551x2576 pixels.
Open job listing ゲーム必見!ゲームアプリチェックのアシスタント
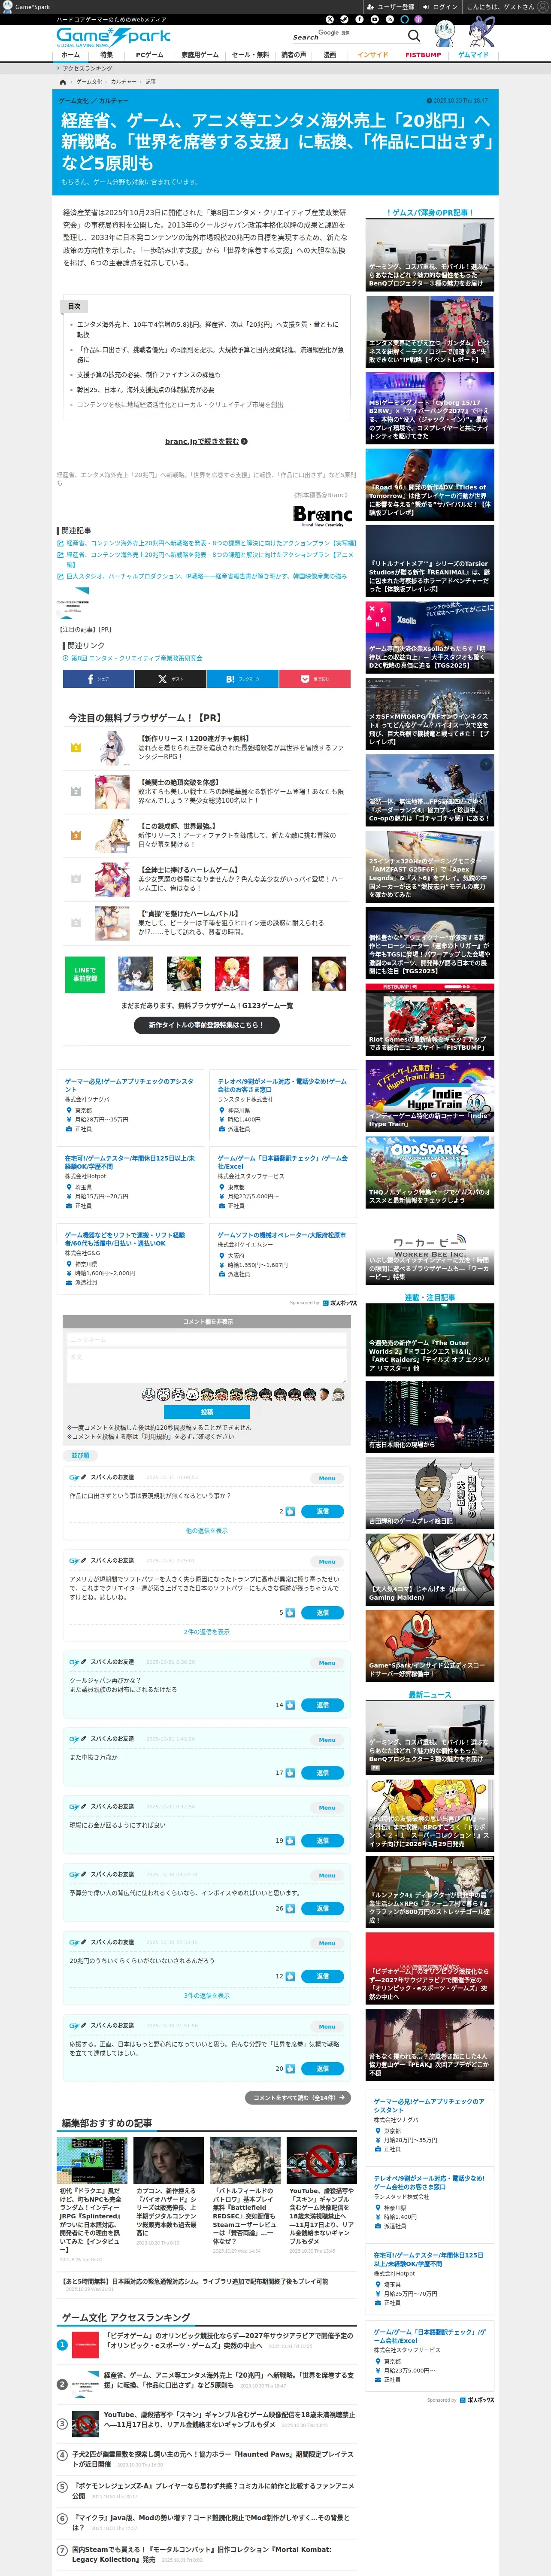coord(130,1085)
